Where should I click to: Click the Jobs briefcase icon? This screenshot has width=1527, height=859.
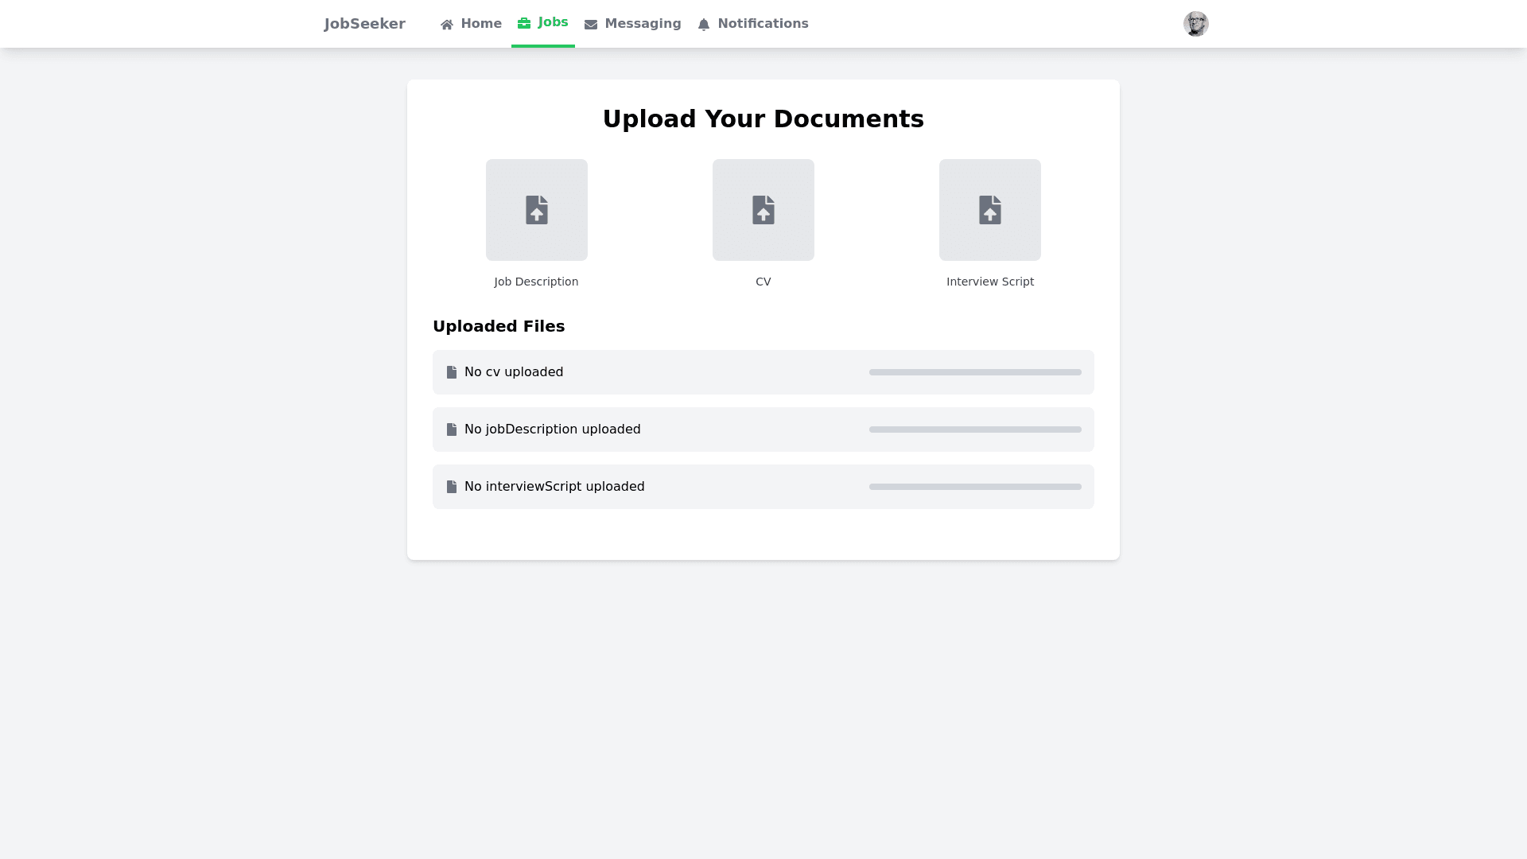524,23
